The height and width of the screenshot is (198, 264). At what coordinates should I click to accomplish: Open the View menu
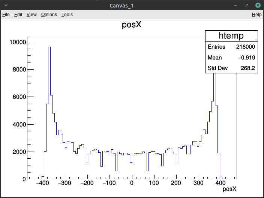click(31, 15)
